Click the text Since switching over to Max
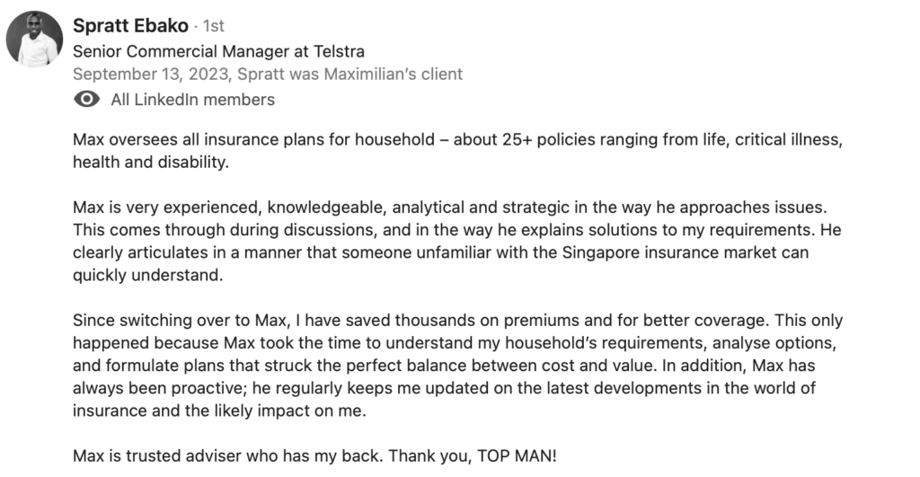Screen dimensions: 920x477 pyautogui.click(x=181, y=321)
